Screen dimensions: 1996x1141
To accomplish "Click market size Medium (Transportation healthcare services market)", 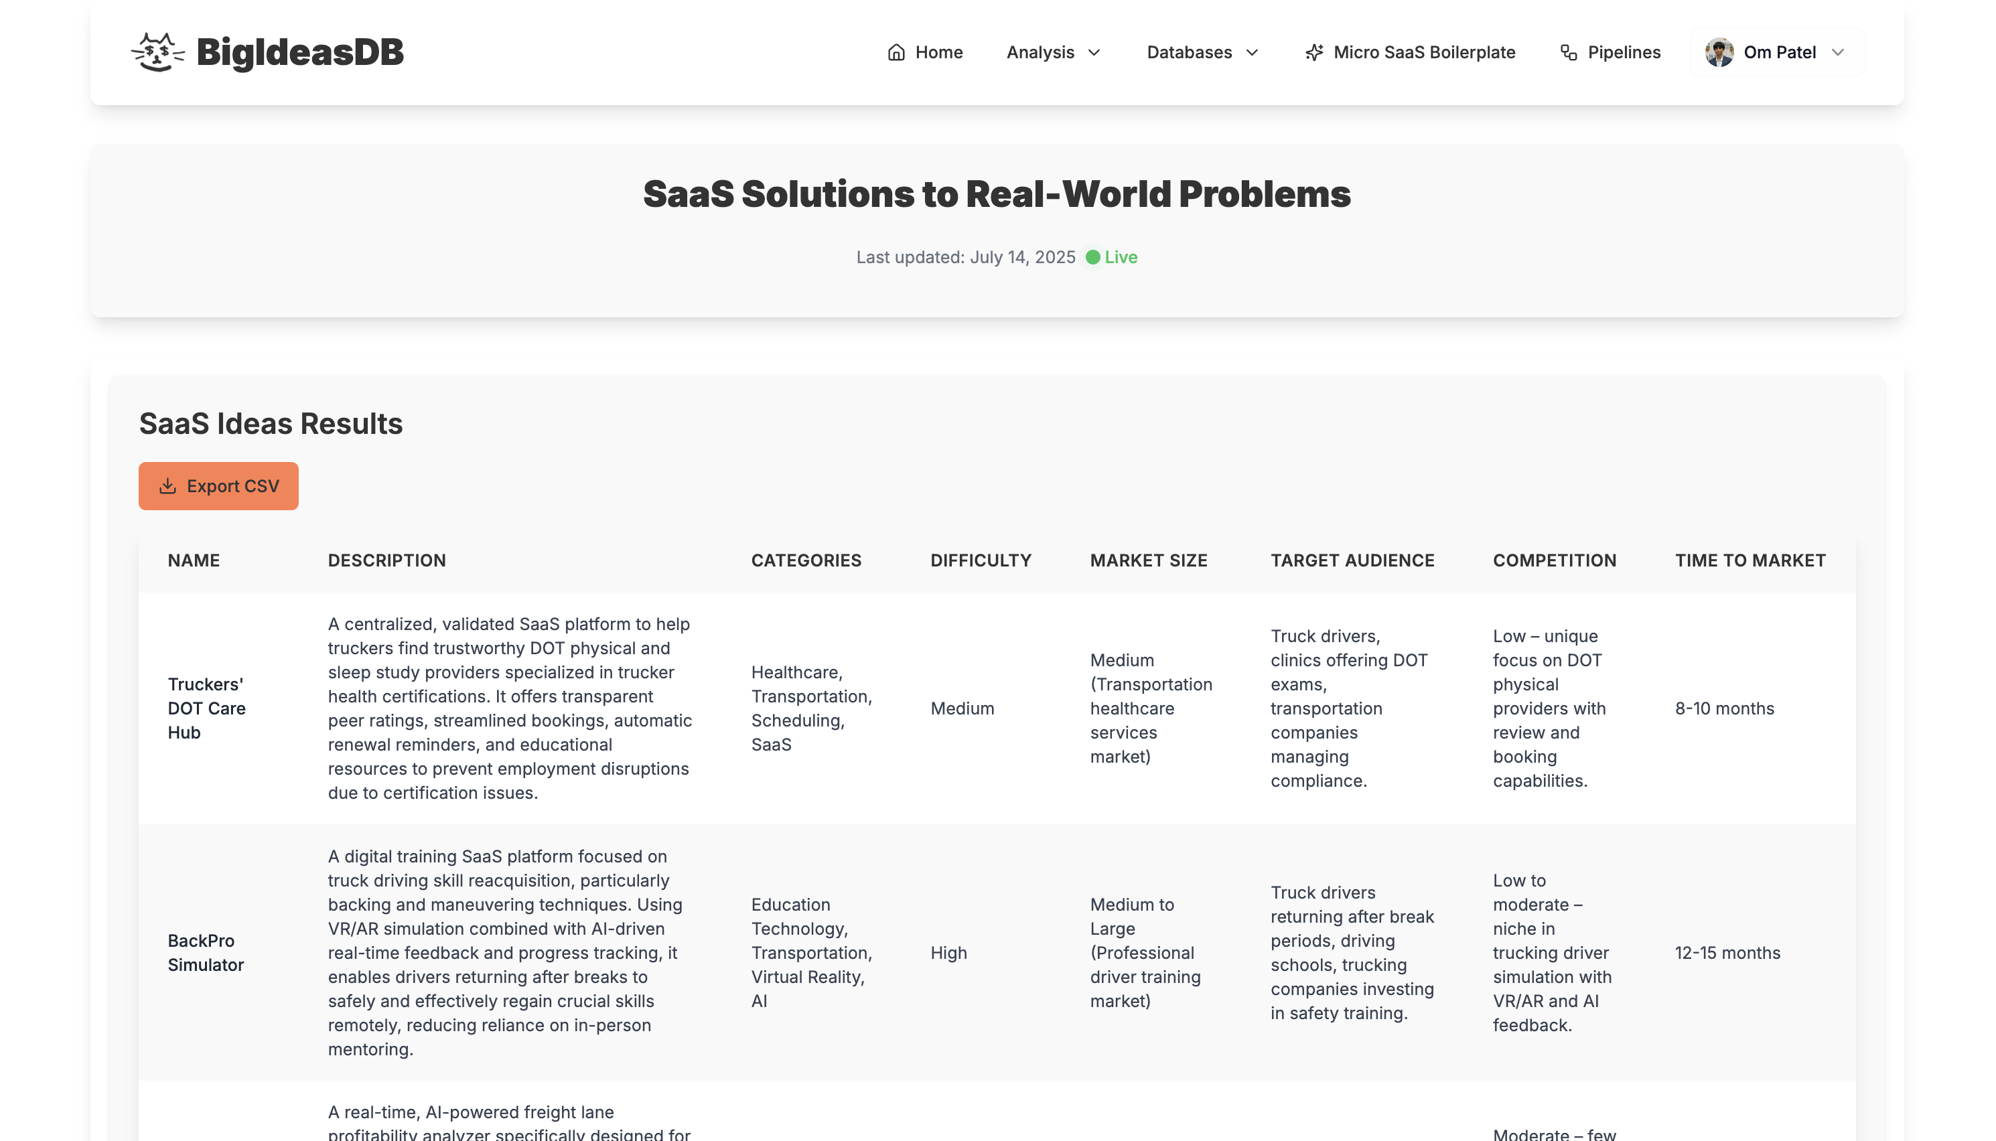I will tap(1151, 708).
